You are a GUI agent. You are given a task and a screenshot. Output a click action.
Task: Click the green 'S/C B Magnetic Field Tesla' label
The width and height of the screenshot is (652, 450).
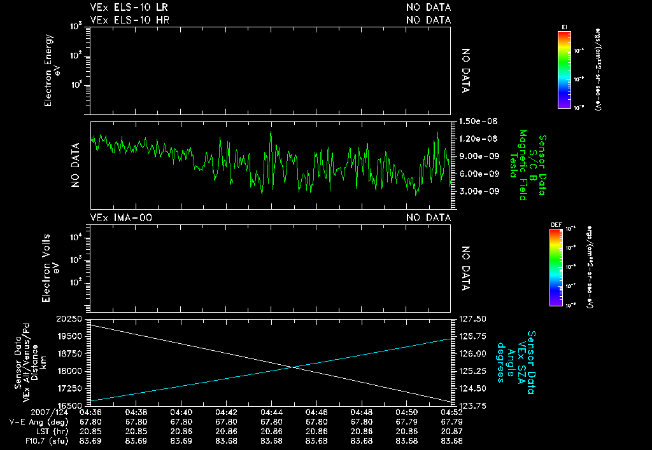[523, 165]
